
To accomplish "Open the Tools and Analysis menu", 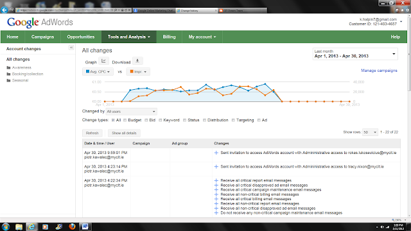I will (129, 37).
